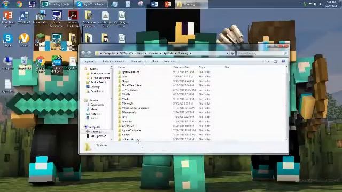The width and height of the screenshot is (342, 192).
Task: Open the Share with dropdown
Action: pos(138,61)
